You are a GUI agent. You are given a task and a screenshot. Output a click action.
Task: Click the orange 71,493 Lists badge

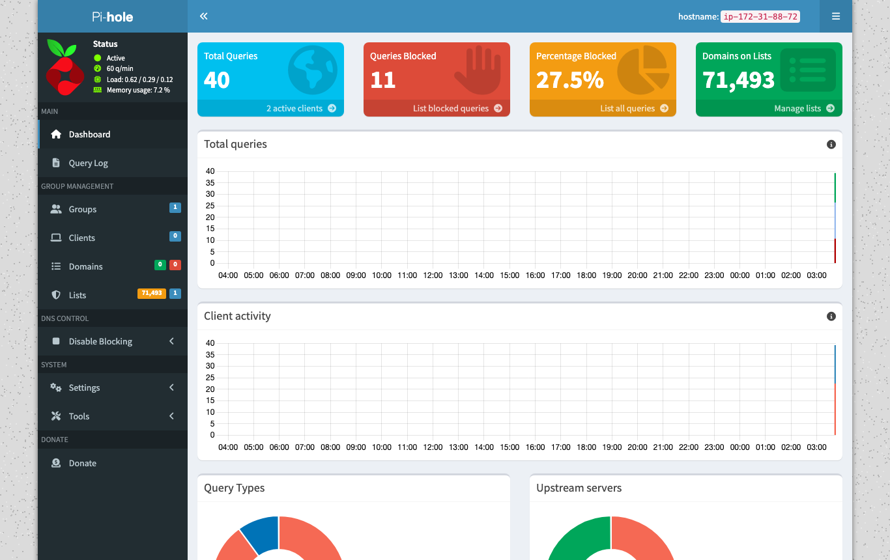(151, 294)
